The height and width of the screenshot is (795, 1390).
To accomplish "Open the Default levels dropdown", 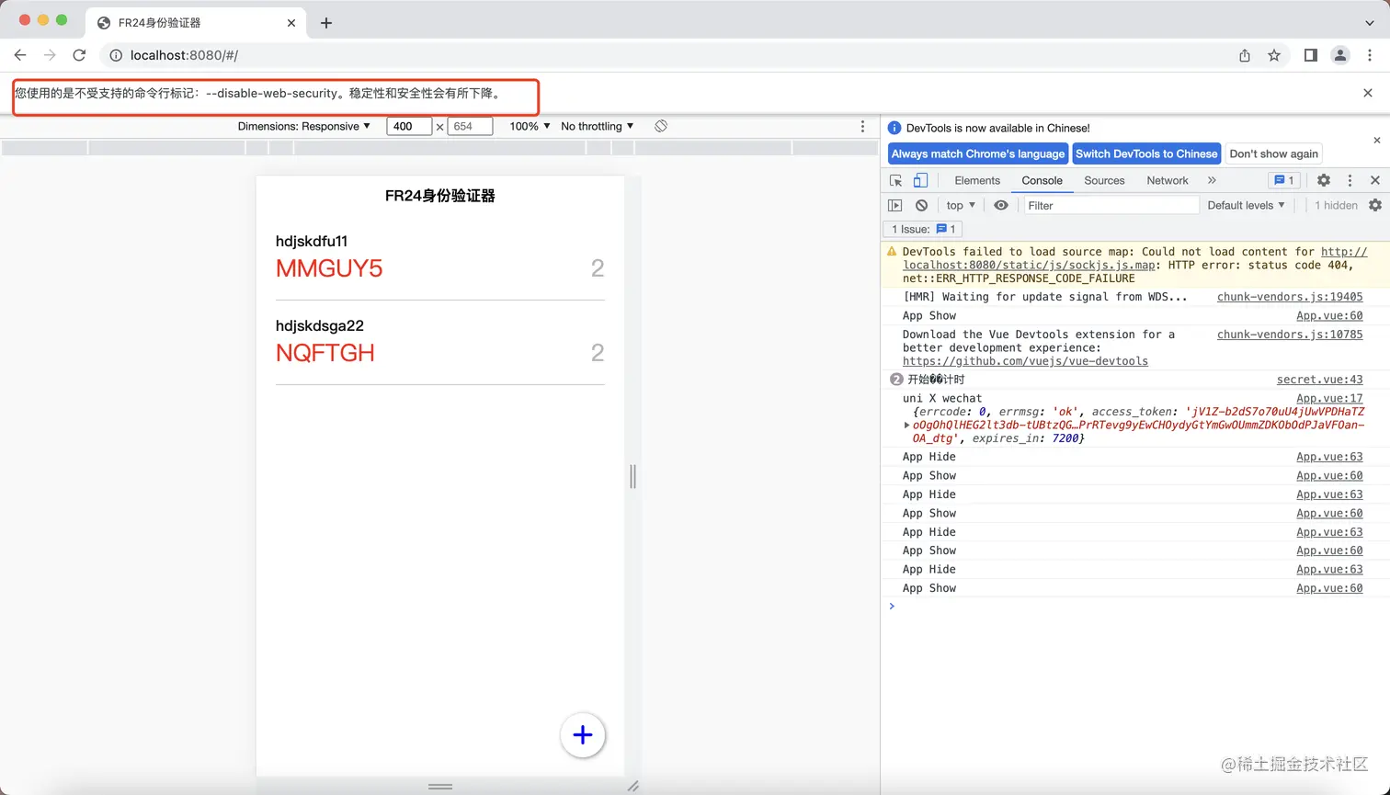I will pos(1246,205).
